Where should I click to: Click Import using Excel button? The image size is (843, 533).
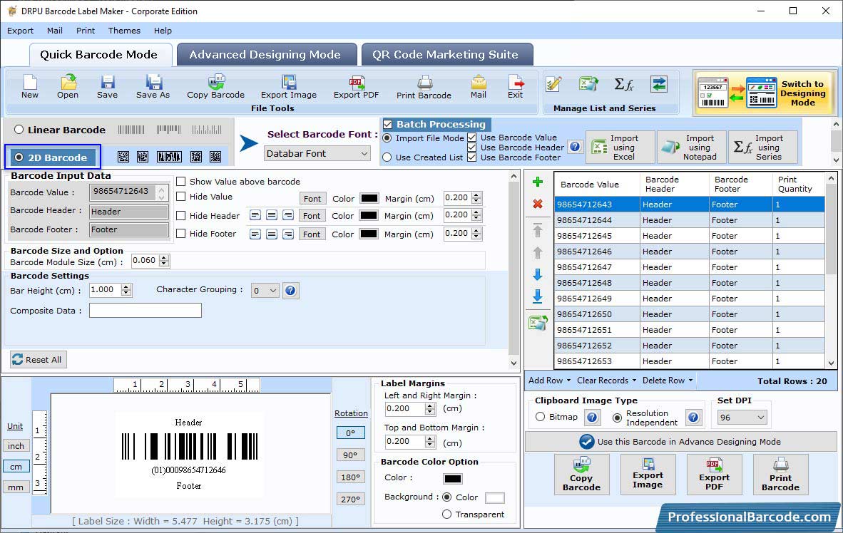[x=620, y=148]
